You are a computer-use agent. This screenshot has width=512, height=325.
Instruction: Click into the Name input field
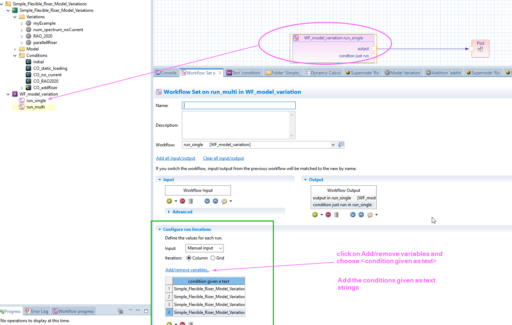pos(239,105)
